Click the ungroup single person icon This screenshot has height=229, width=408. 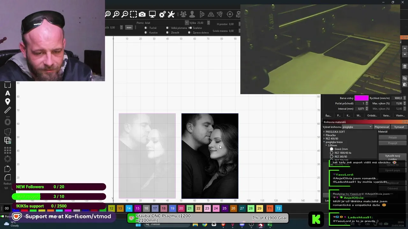coord(192,14)
